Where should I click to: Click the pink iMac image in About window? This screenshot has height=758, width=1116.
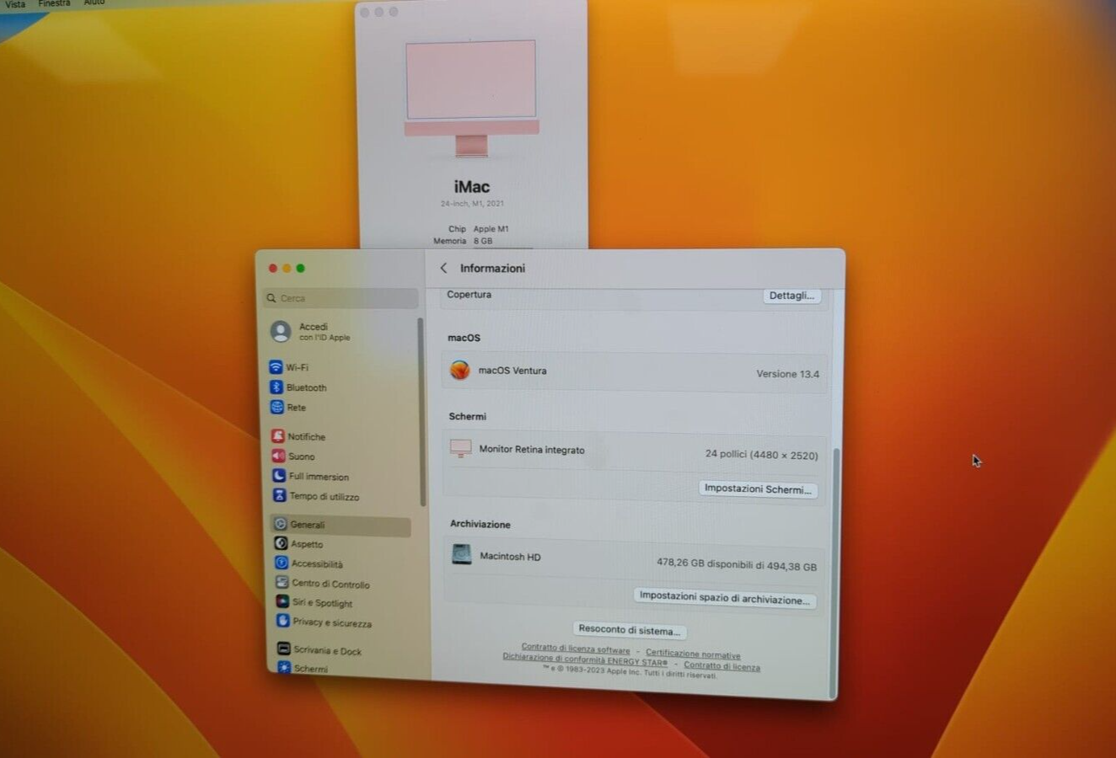471,99
